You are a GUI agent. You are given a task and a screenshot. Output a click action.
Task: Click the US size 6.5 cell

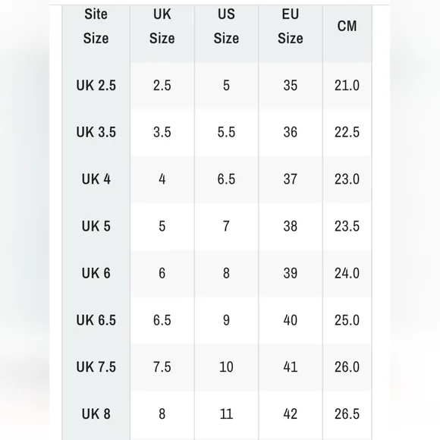point(226,179)
